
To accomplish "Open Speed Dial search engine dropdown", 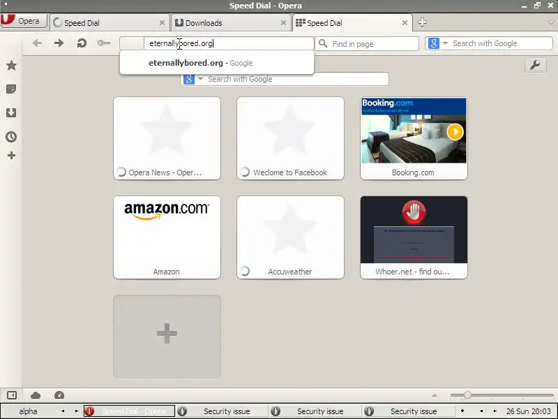I will [200, 79].
